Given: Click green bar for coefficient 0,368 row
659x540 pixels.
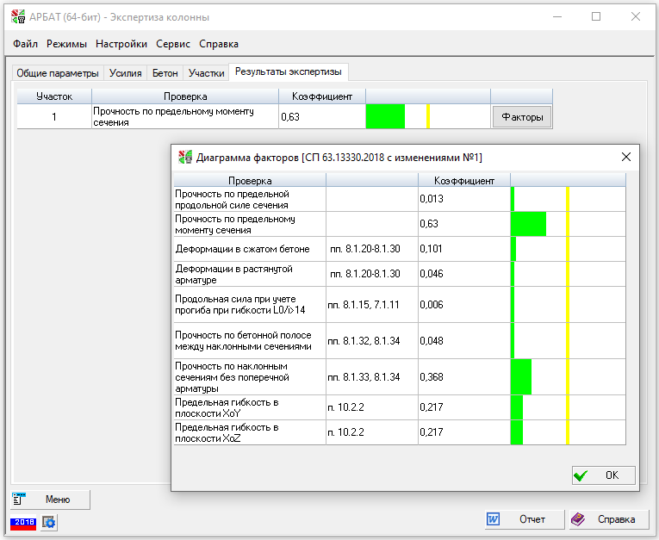Looking at the screenshot, I should coord(520,376).
